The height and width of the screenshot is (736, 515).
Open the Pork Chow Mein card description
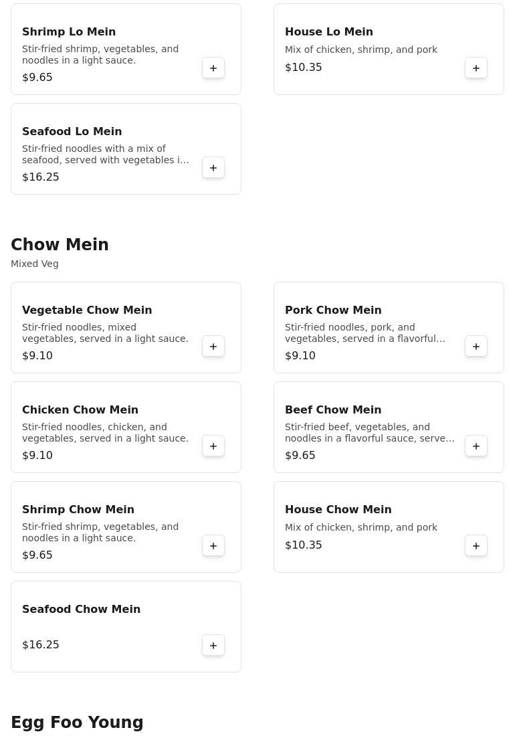tap(365, 333)
